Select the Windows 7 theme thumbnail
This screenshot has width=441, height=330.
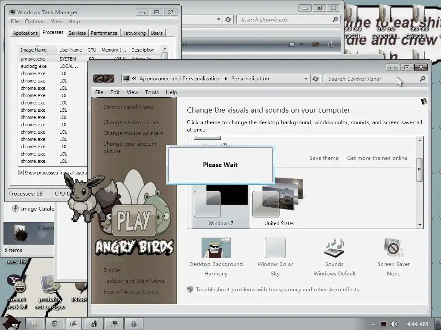pyautogui.click(x=221, y=205)
